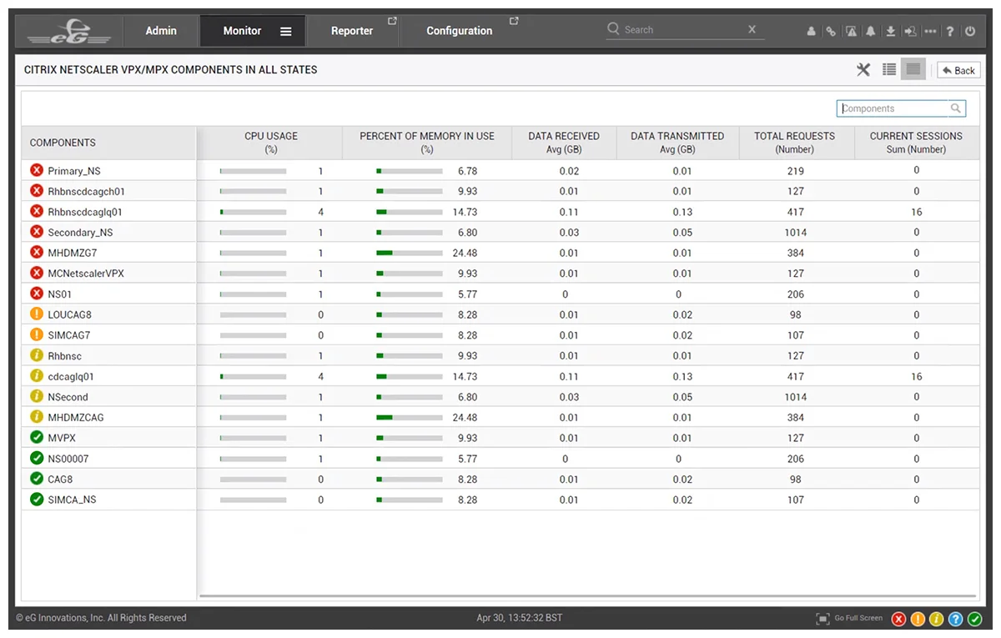Open the alarm warning monitor icon
1001x638 pixels.
(851, 32)
